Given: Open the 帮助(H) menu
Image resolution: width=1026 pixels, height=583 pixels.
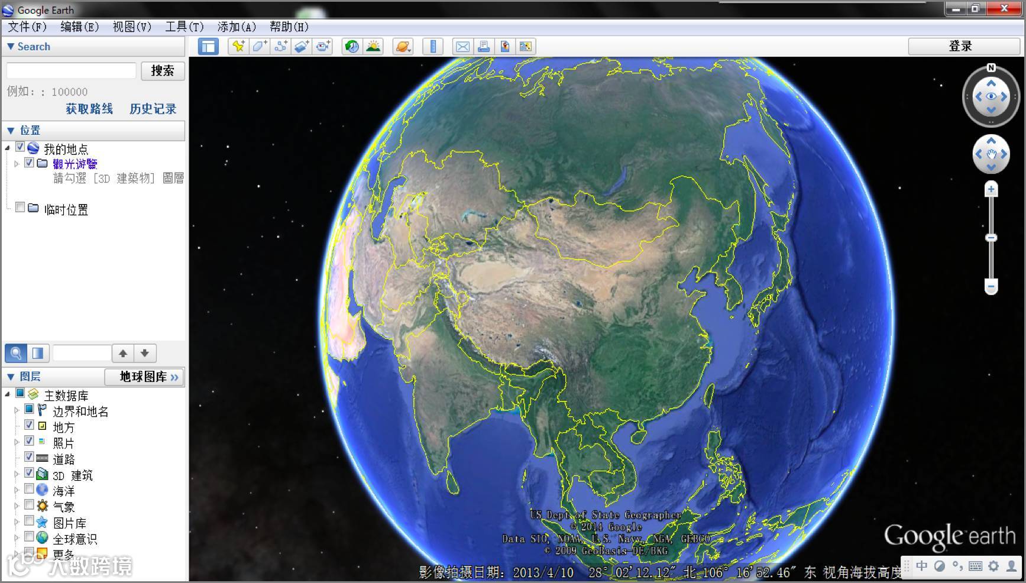Looking at the screenshot, I should [x=289, y=27].
